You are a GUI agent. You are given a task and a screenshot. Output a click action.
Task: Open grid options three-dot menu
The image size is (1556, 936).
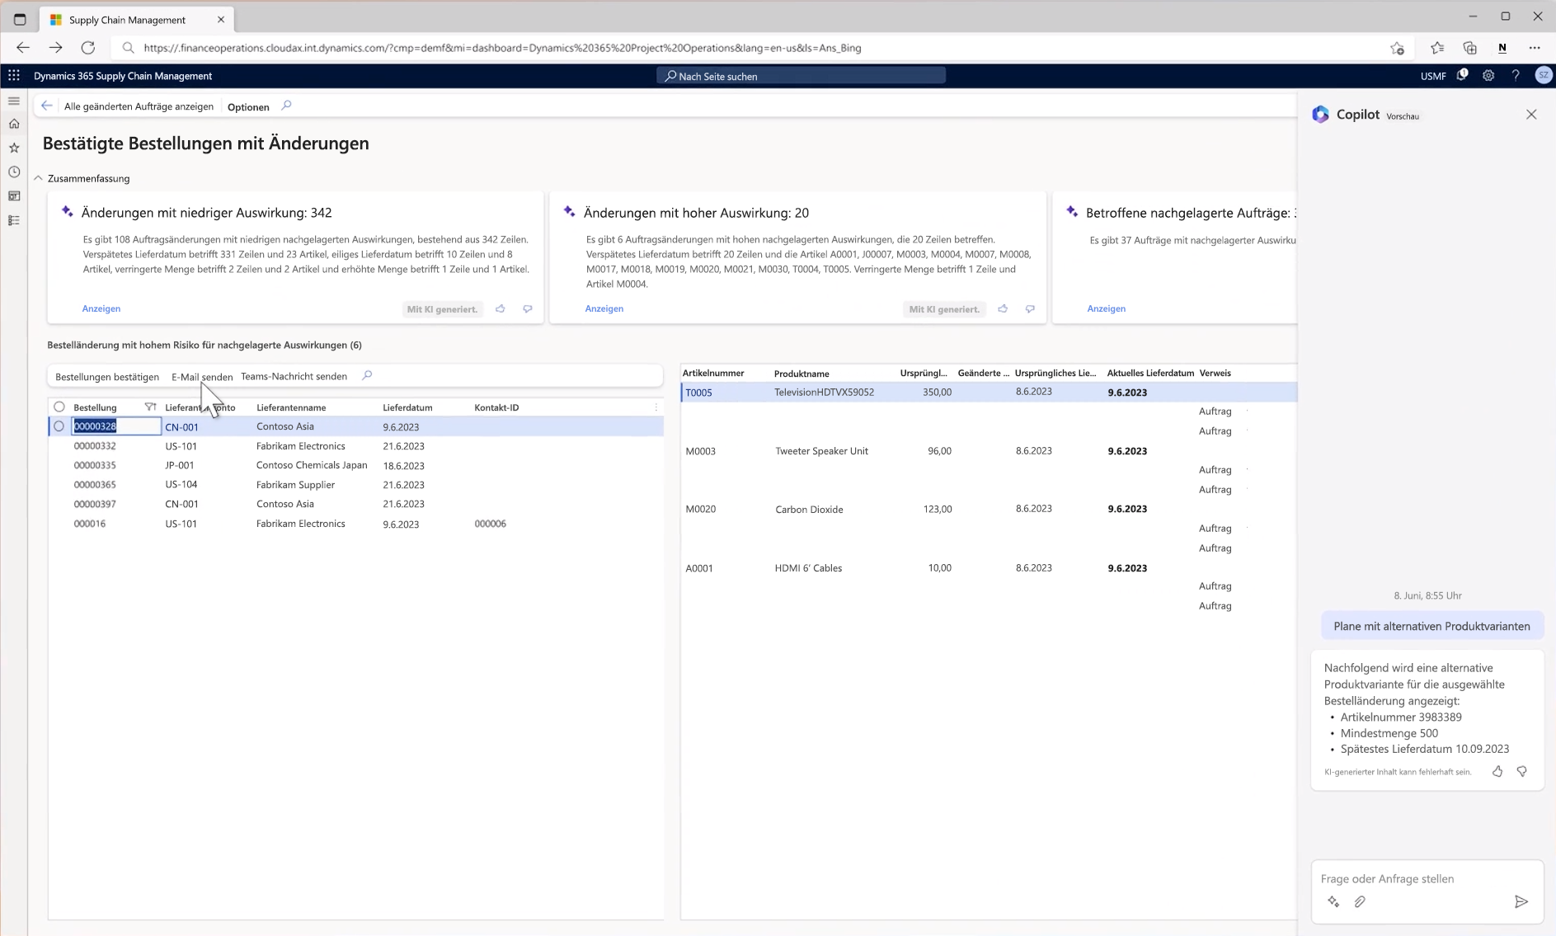tap(656, 407)
